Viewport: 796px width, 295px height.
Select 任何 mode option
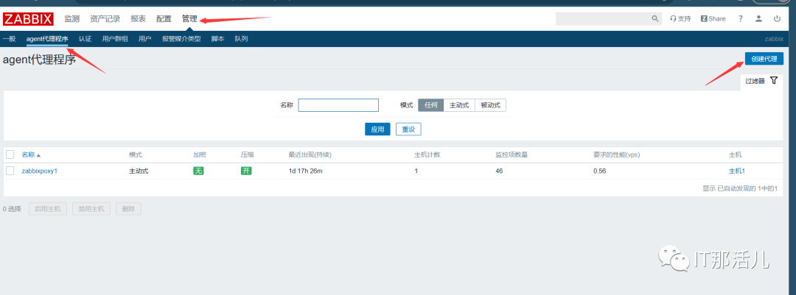pos(431,105)
